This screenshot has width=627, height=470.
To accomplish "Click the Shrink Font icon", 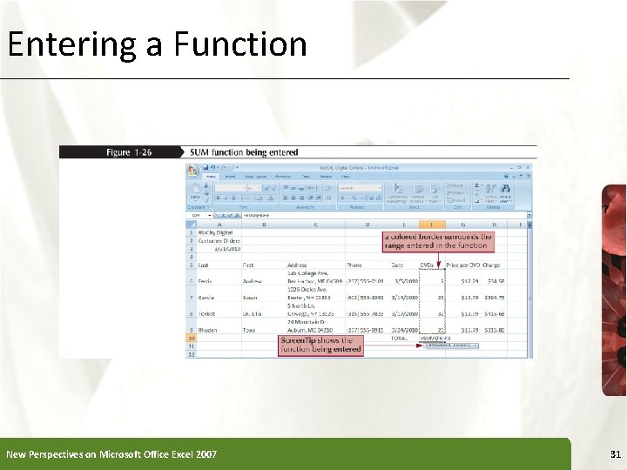I will (x=273, y=188).
